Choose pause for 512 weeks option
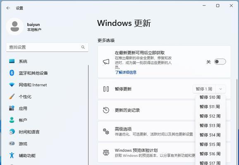The height and width of the screenshot is (165, 239). (210, 116)
